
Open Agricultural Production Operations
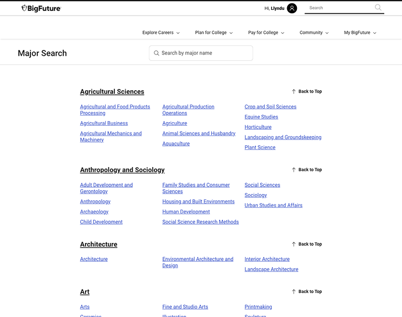188,110
